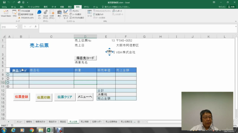This screenshot has height=133, width=238.
Task: Open the Name Box dropdown arrow
Action: [x=16, y=27]
